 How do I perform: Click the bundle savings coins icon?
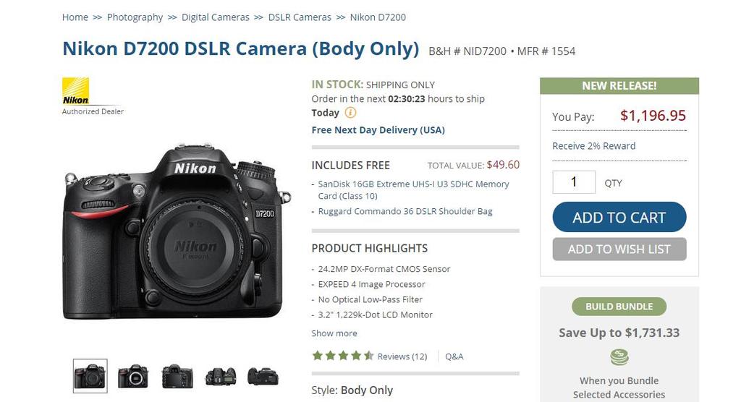[619, 357]
